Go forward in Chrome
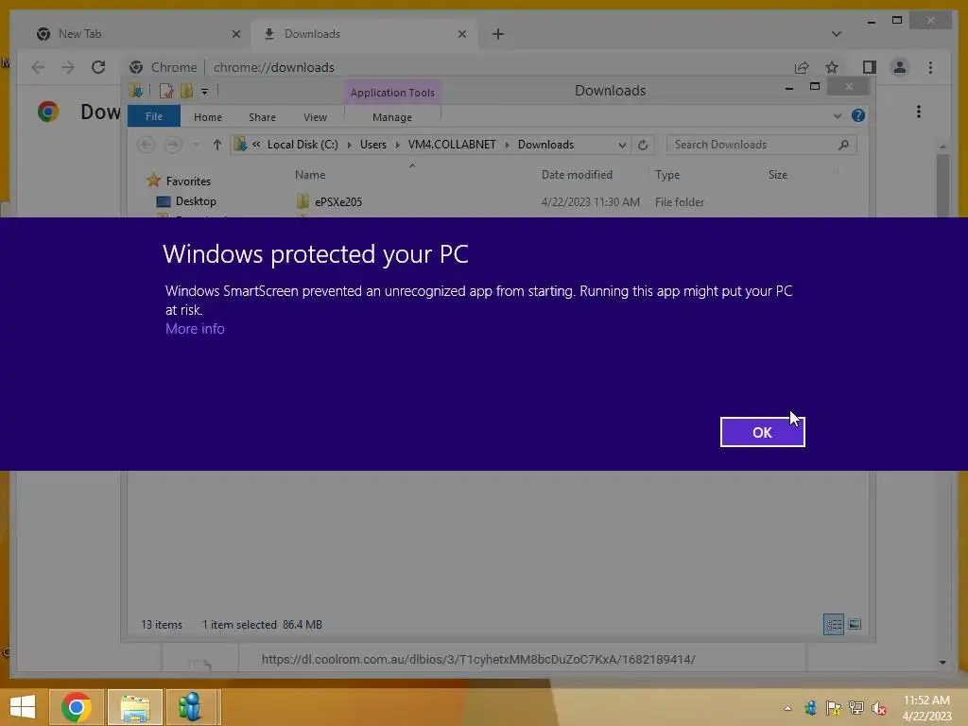Image resolution: width=968 pixels, height=726 pixels. [x=68, y=67]
